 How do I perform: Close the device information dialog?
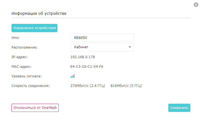tap(196, 5)
